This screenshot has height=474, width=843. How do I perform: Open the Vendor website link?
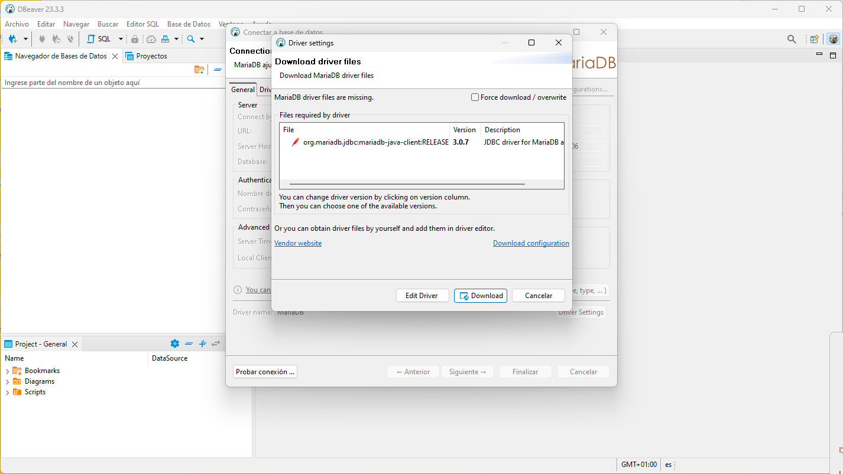298,243
